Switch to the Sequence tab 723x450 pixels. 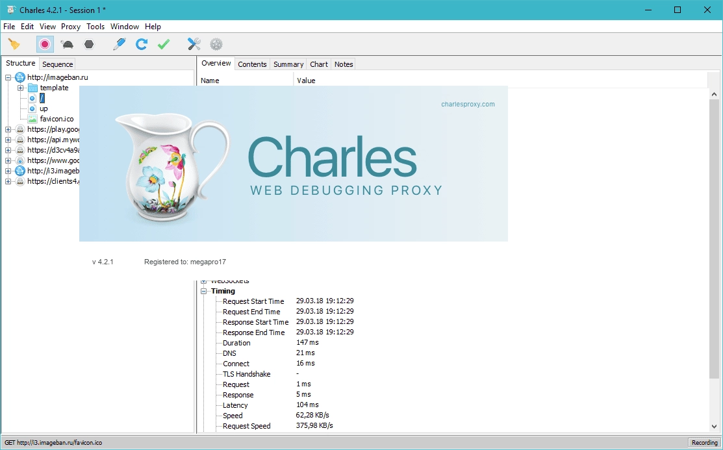point(58,64)
